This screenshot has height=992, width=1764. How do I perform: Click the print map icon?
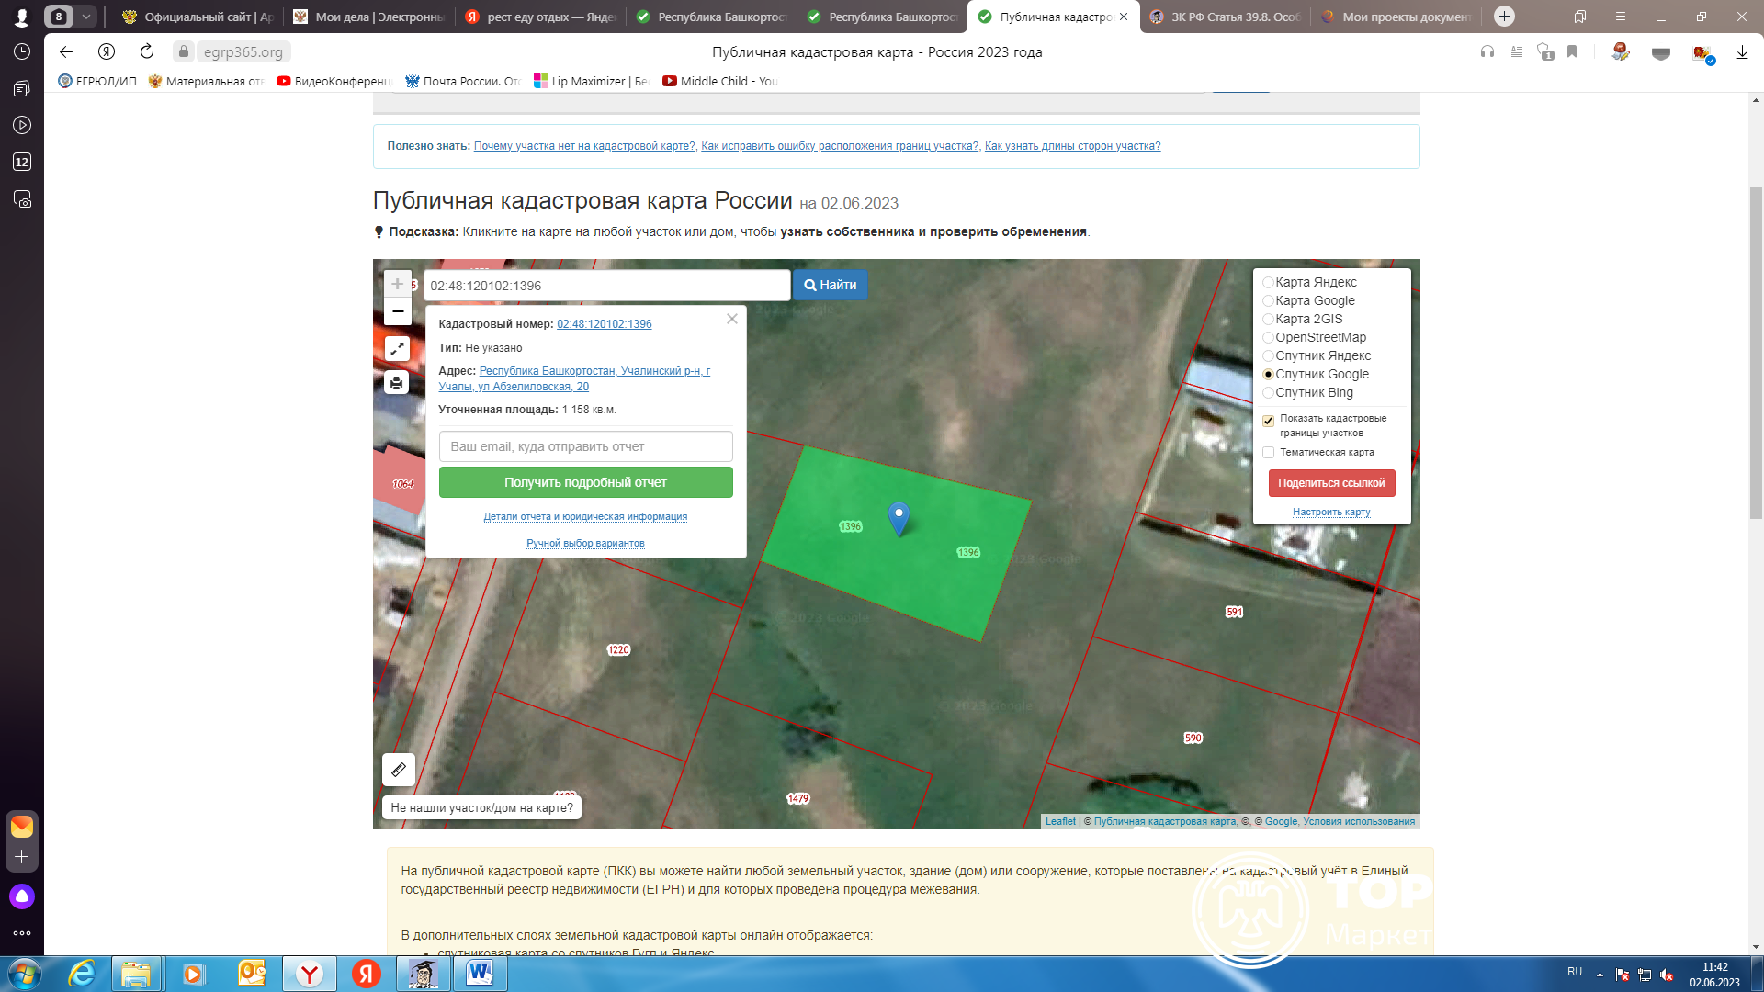(397, 382)
